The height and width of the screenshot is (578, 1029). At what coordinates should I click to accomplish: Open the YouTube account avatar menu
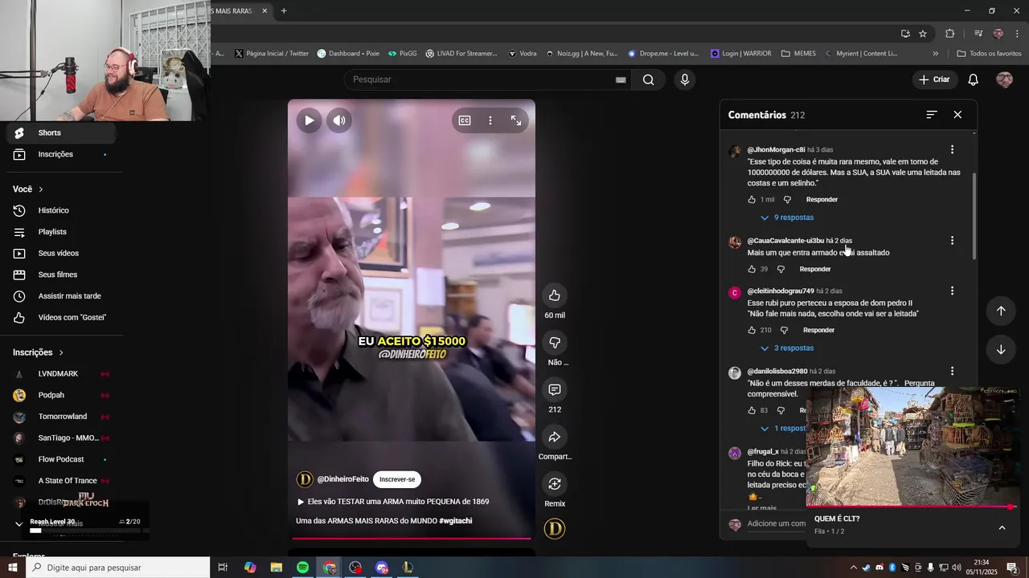pos(1004,79)
